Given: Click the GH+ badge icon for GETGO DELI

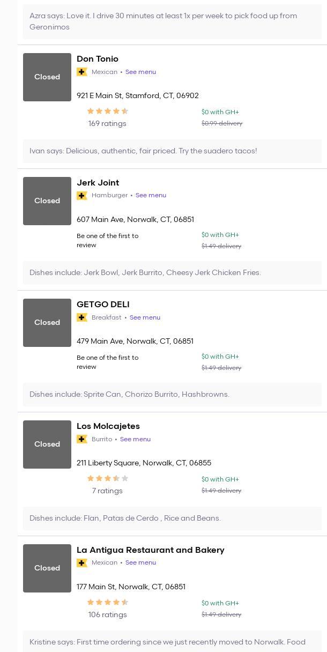Looking at the screenshot, I should point(82,317).
